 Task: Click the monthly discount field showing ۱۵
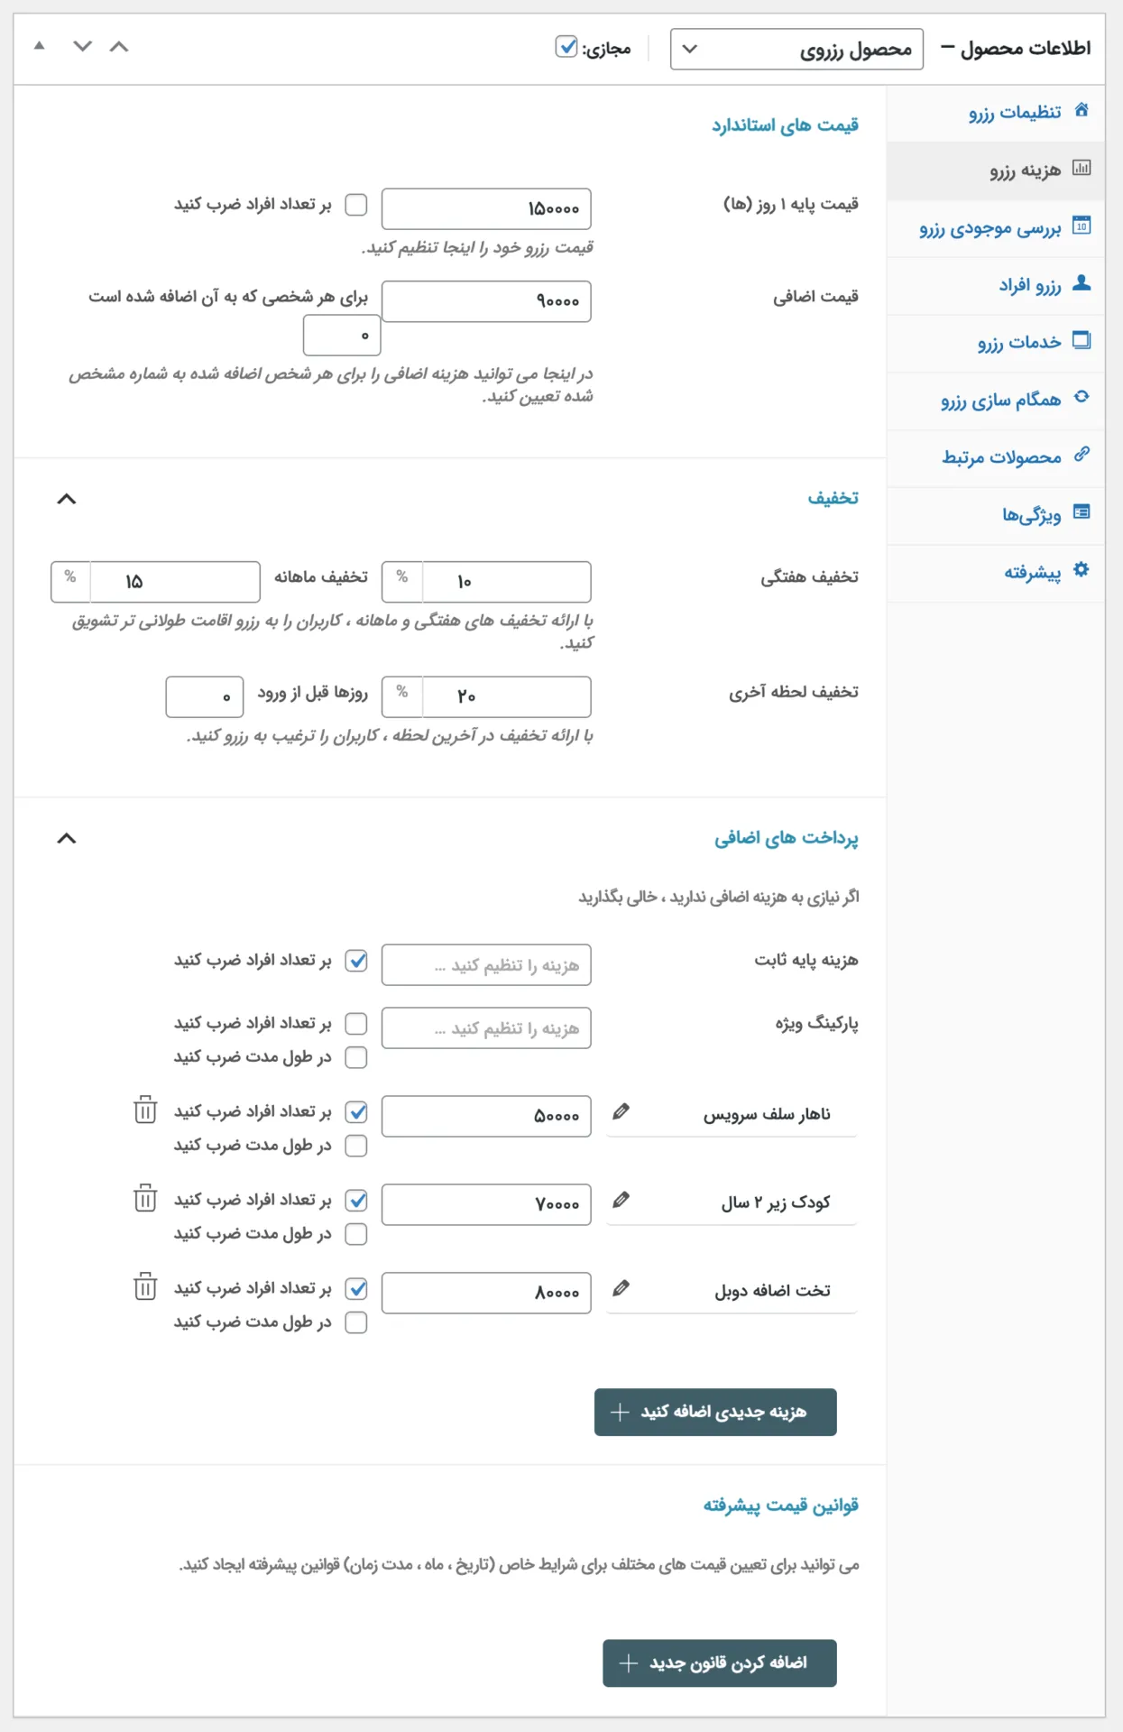[175, 582]
